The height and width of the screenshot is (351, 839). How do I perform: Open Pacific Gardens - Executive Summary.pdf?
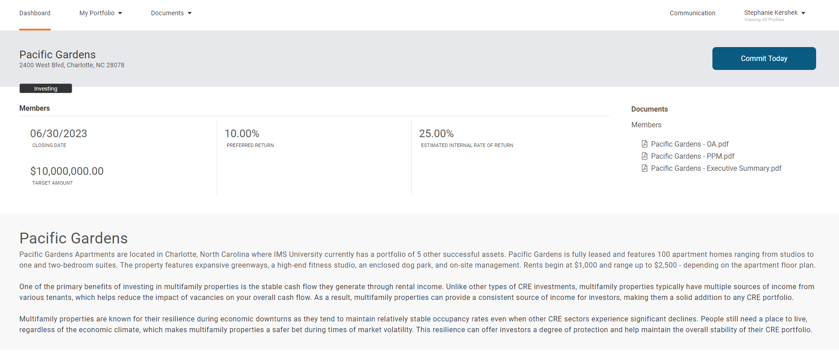coord(716,168)
